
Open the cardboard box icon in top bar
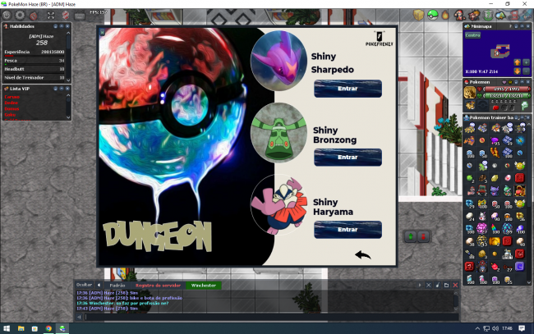point(418,15)
